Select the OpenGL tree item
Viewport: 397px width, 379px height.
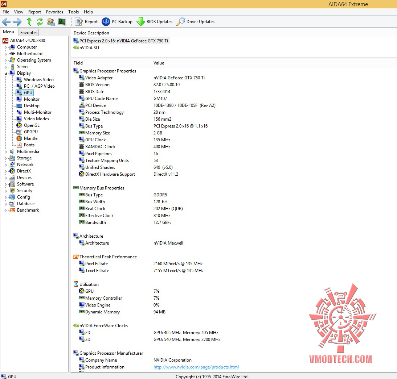pos(32,125)
